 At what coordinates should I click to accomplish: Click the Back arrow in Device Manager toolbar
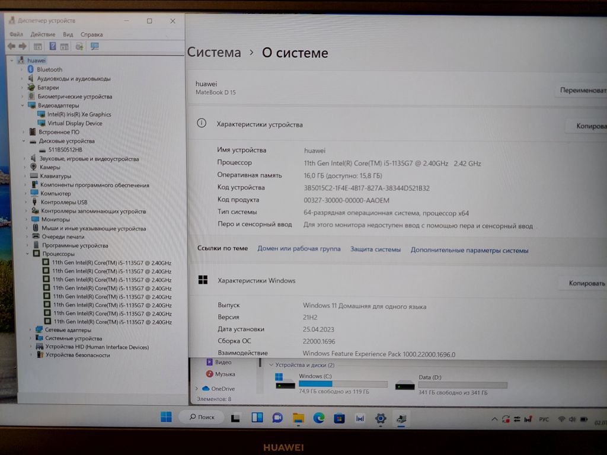click(x=11, y=46)
